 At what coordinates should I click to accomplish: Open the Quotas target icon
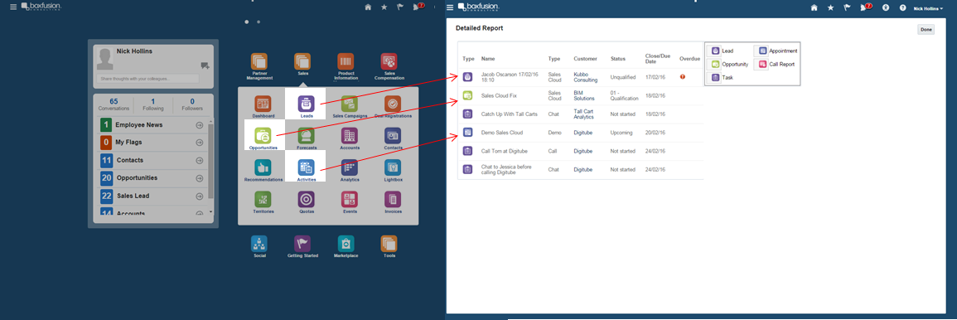click(307, 200)
